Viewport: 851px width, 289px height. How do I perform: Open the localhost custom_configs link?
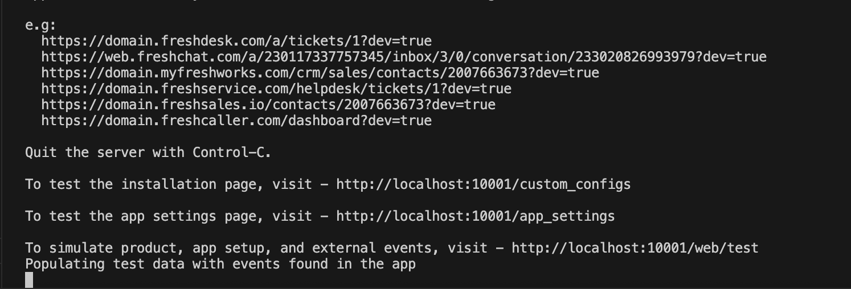pos(483,184)
